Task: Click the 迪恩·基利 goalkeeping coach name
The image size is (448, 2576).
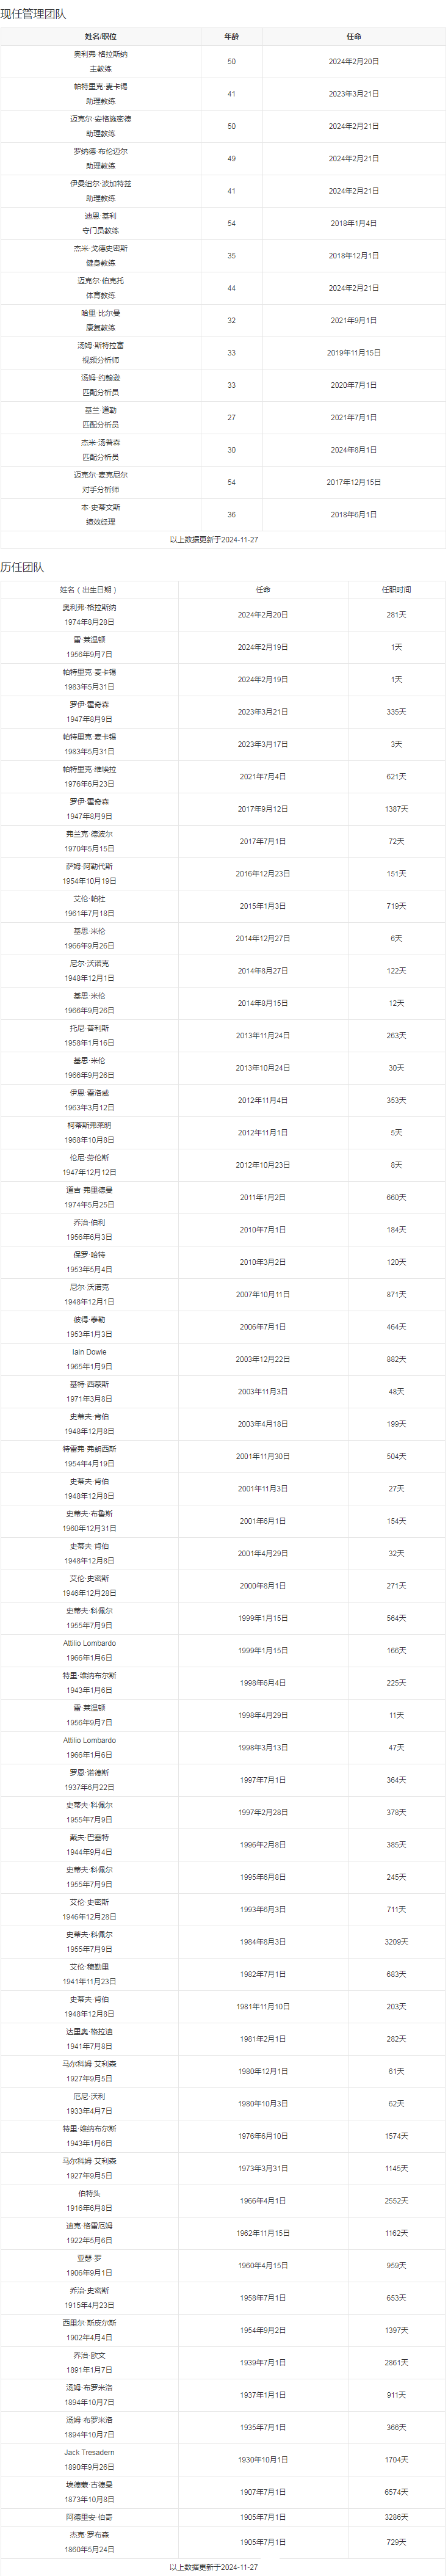Action: (100, 216)
